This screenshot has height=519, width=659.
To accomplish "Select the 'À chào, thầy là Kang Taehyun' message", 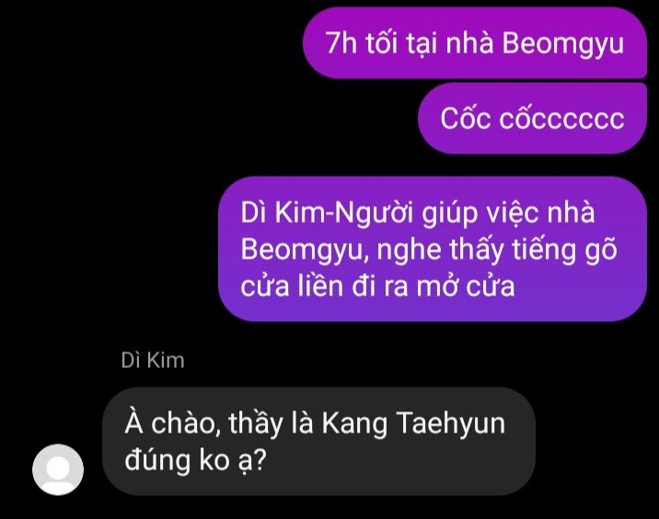I will tap(319, 442).
